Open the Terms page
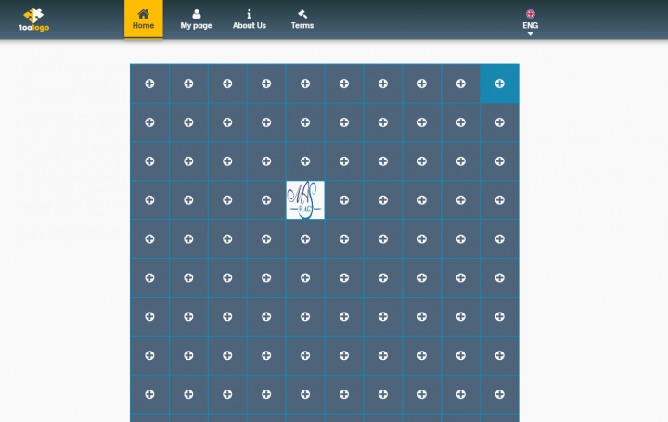 pos(302,19)
